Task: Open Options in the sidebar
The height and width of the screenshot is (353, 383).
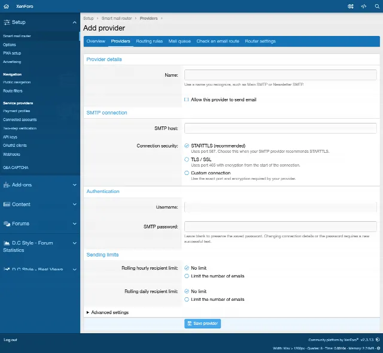Action: click(10, 45)
